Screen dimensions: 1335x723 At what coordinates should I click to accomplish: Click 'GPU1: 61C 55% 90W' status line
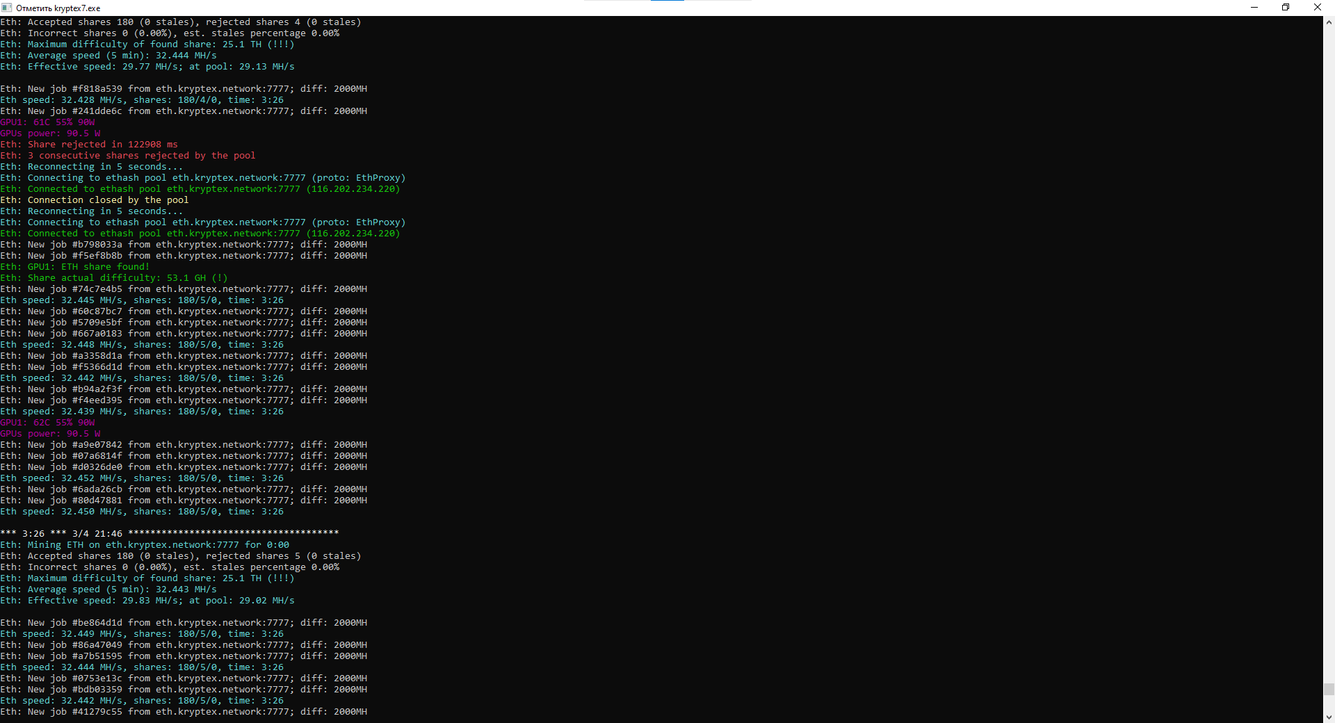[x=47, y=122]
